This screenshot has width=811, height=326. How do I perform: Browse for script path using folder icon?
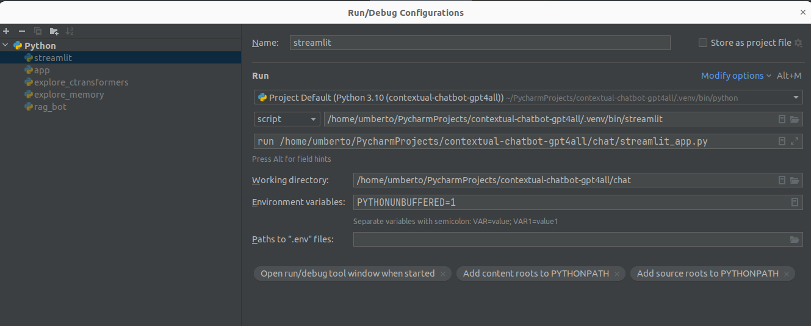click(795, 120)
